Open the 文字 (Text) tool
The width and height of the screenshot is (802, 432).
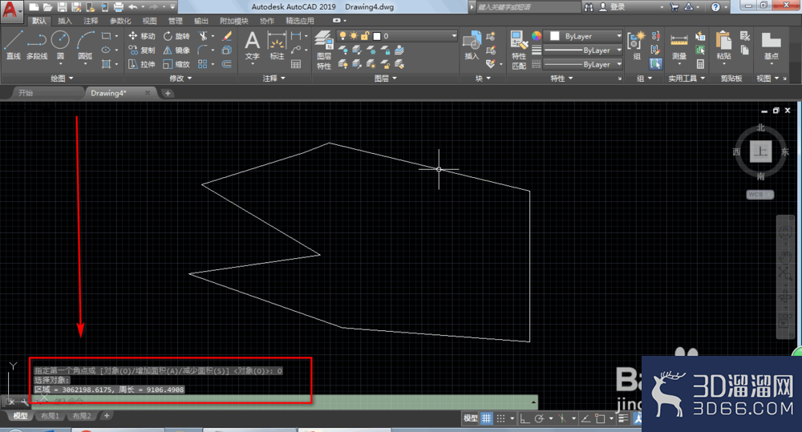pos(252,46)
